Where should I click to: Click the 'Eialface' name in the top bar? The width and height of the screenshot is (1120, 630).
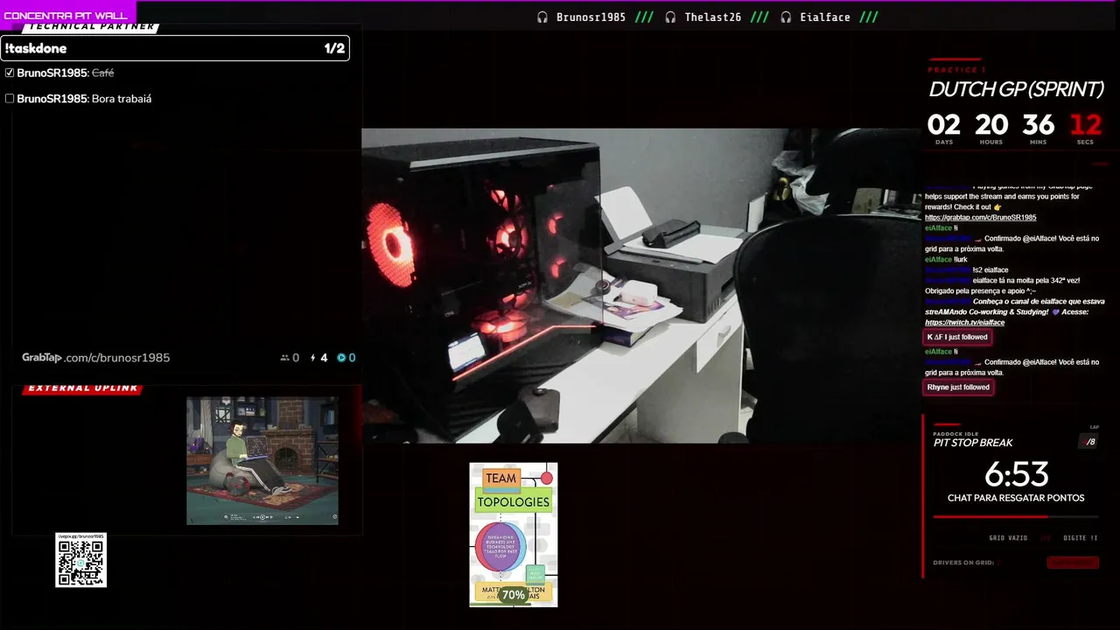click(x=825, y=17)
